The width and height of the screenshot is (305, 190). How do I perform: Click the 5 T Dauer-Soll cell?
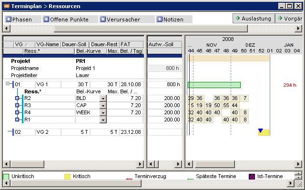tap(75, 132)
